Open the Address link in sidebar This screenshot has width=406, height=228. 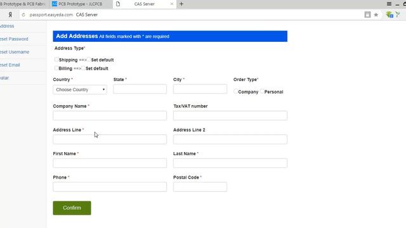coord(7,26)
